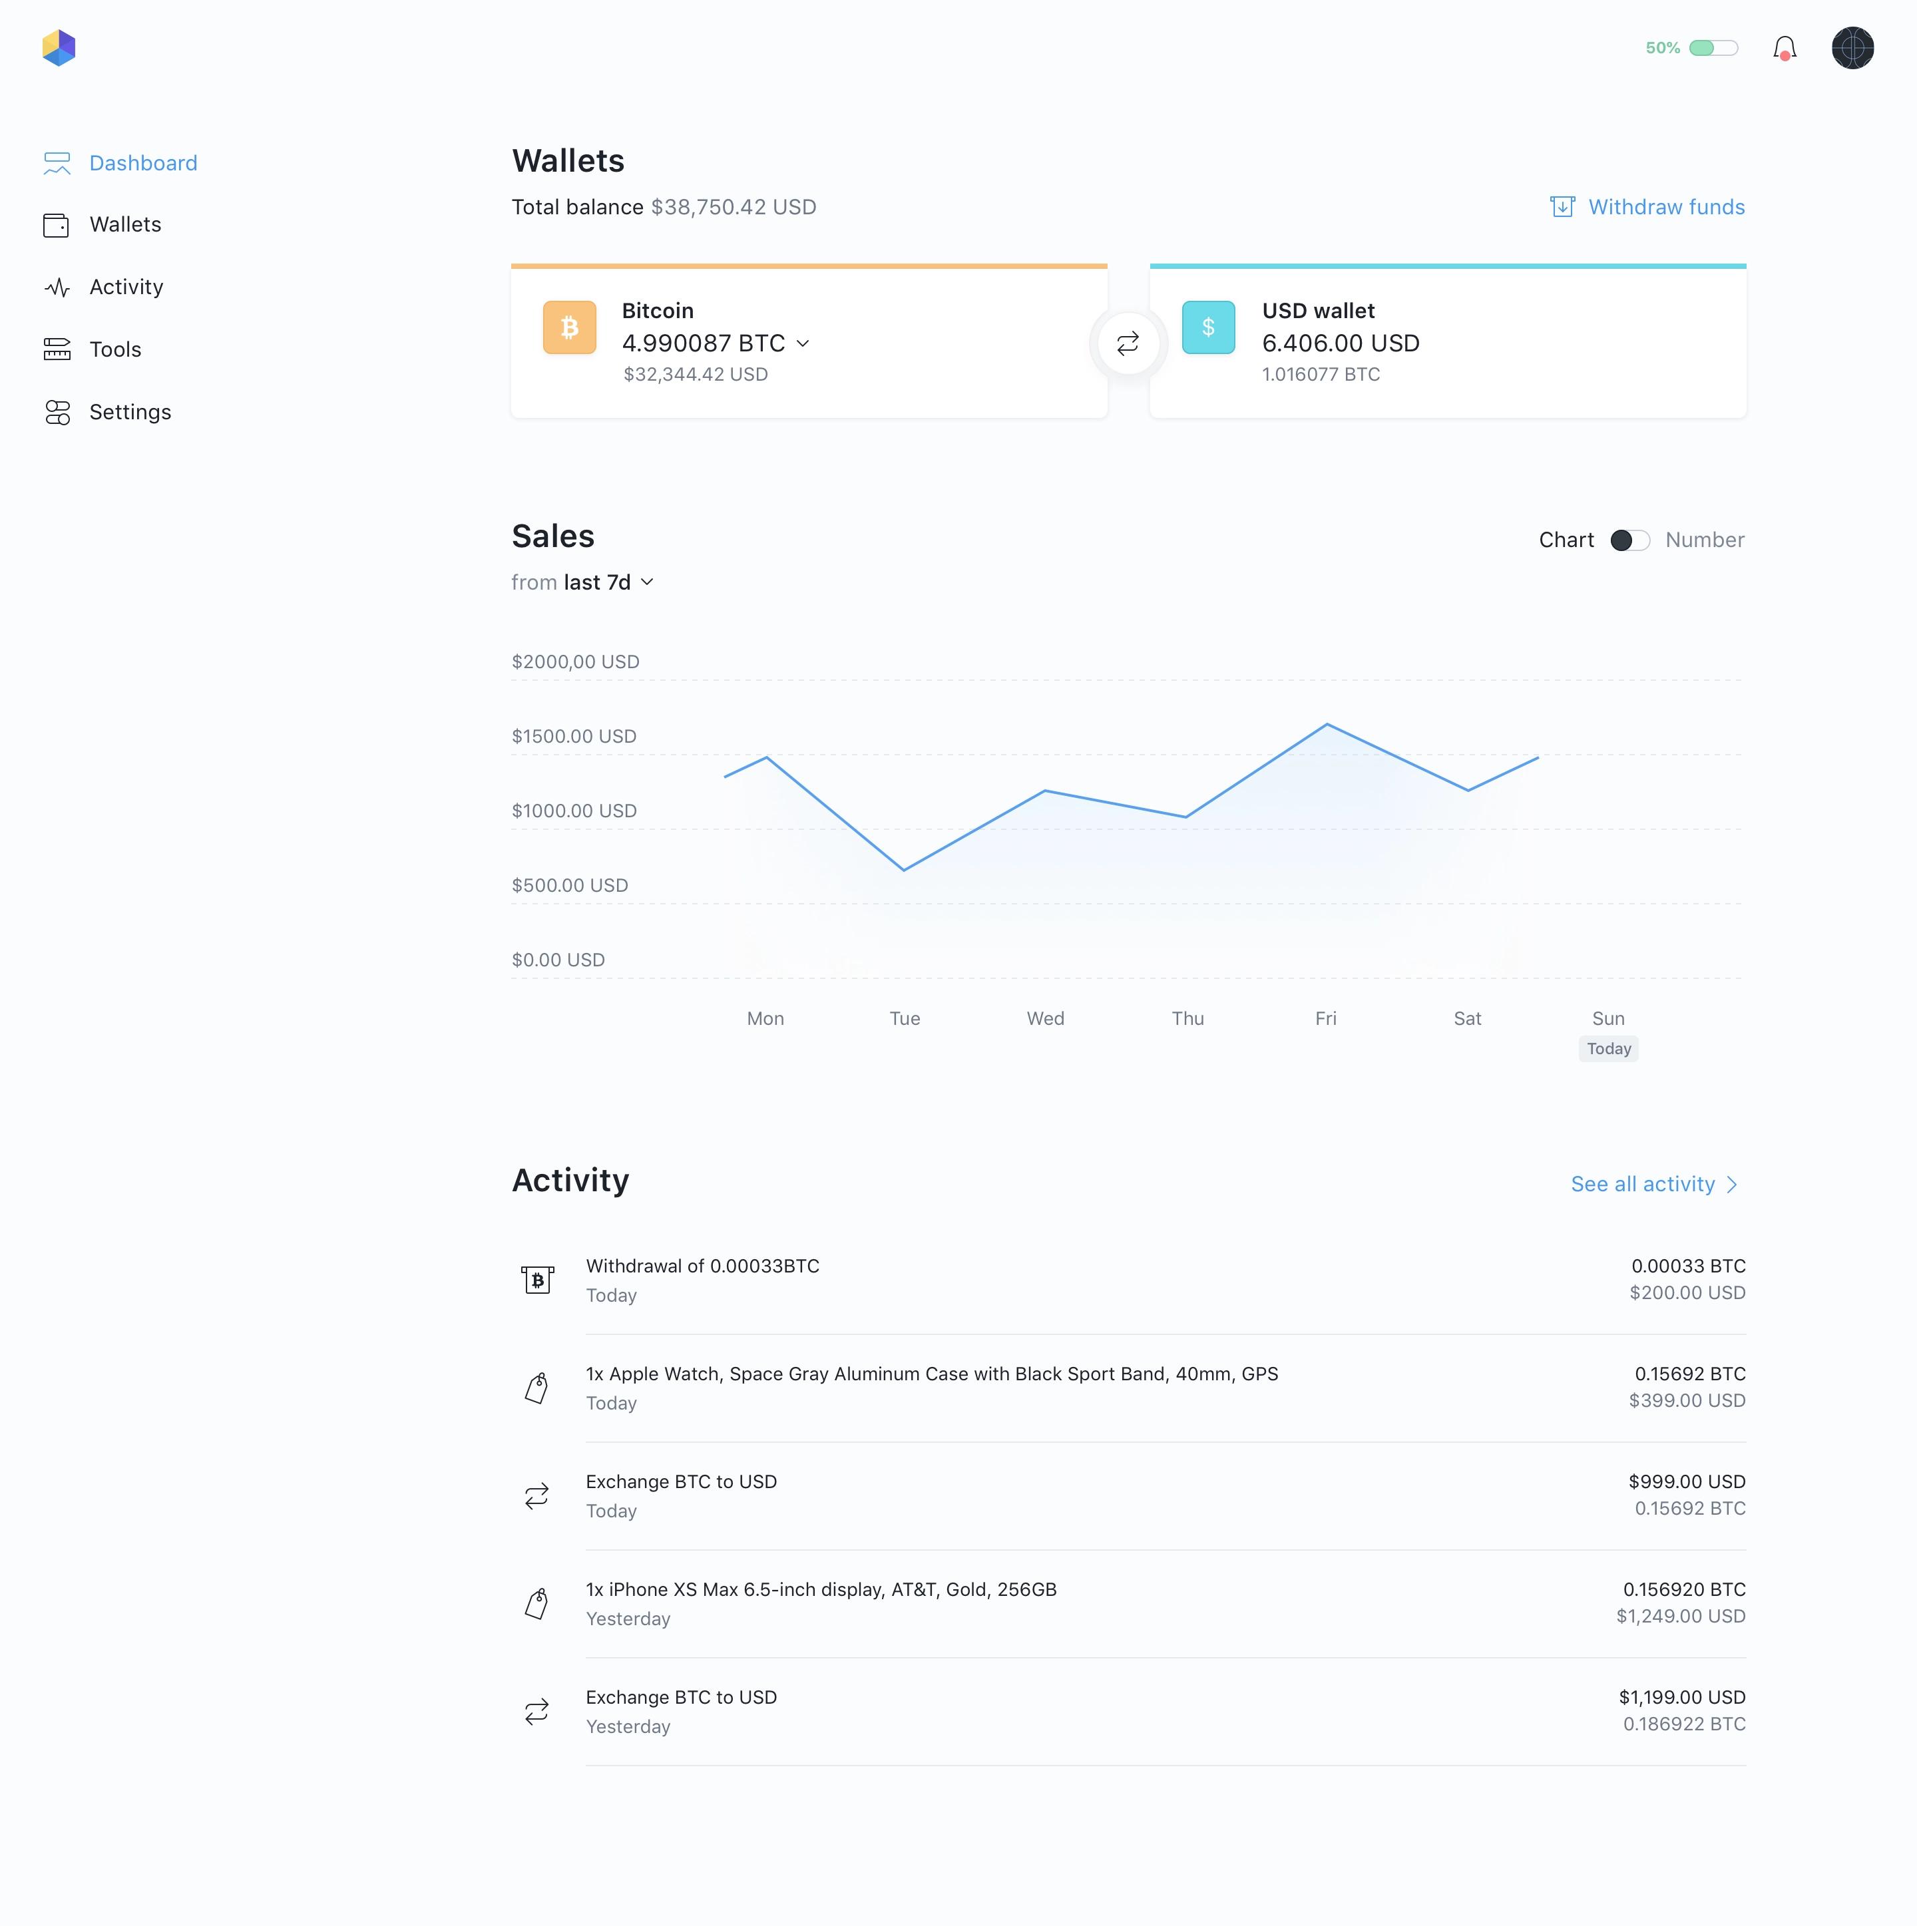Click the Mon axis label
This screenshot has height=1926, width=1917.
click(765, 1019)
